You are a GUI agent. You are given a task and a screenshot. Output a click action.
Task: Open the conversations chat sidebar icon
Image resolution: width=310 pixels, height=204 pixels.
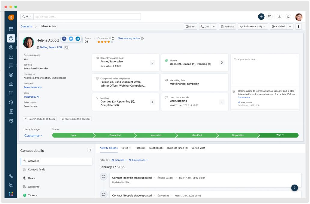[x=11, y=66]
